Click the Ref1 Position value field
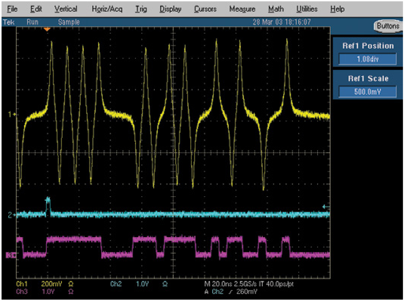404x301 pixels. 367,59
